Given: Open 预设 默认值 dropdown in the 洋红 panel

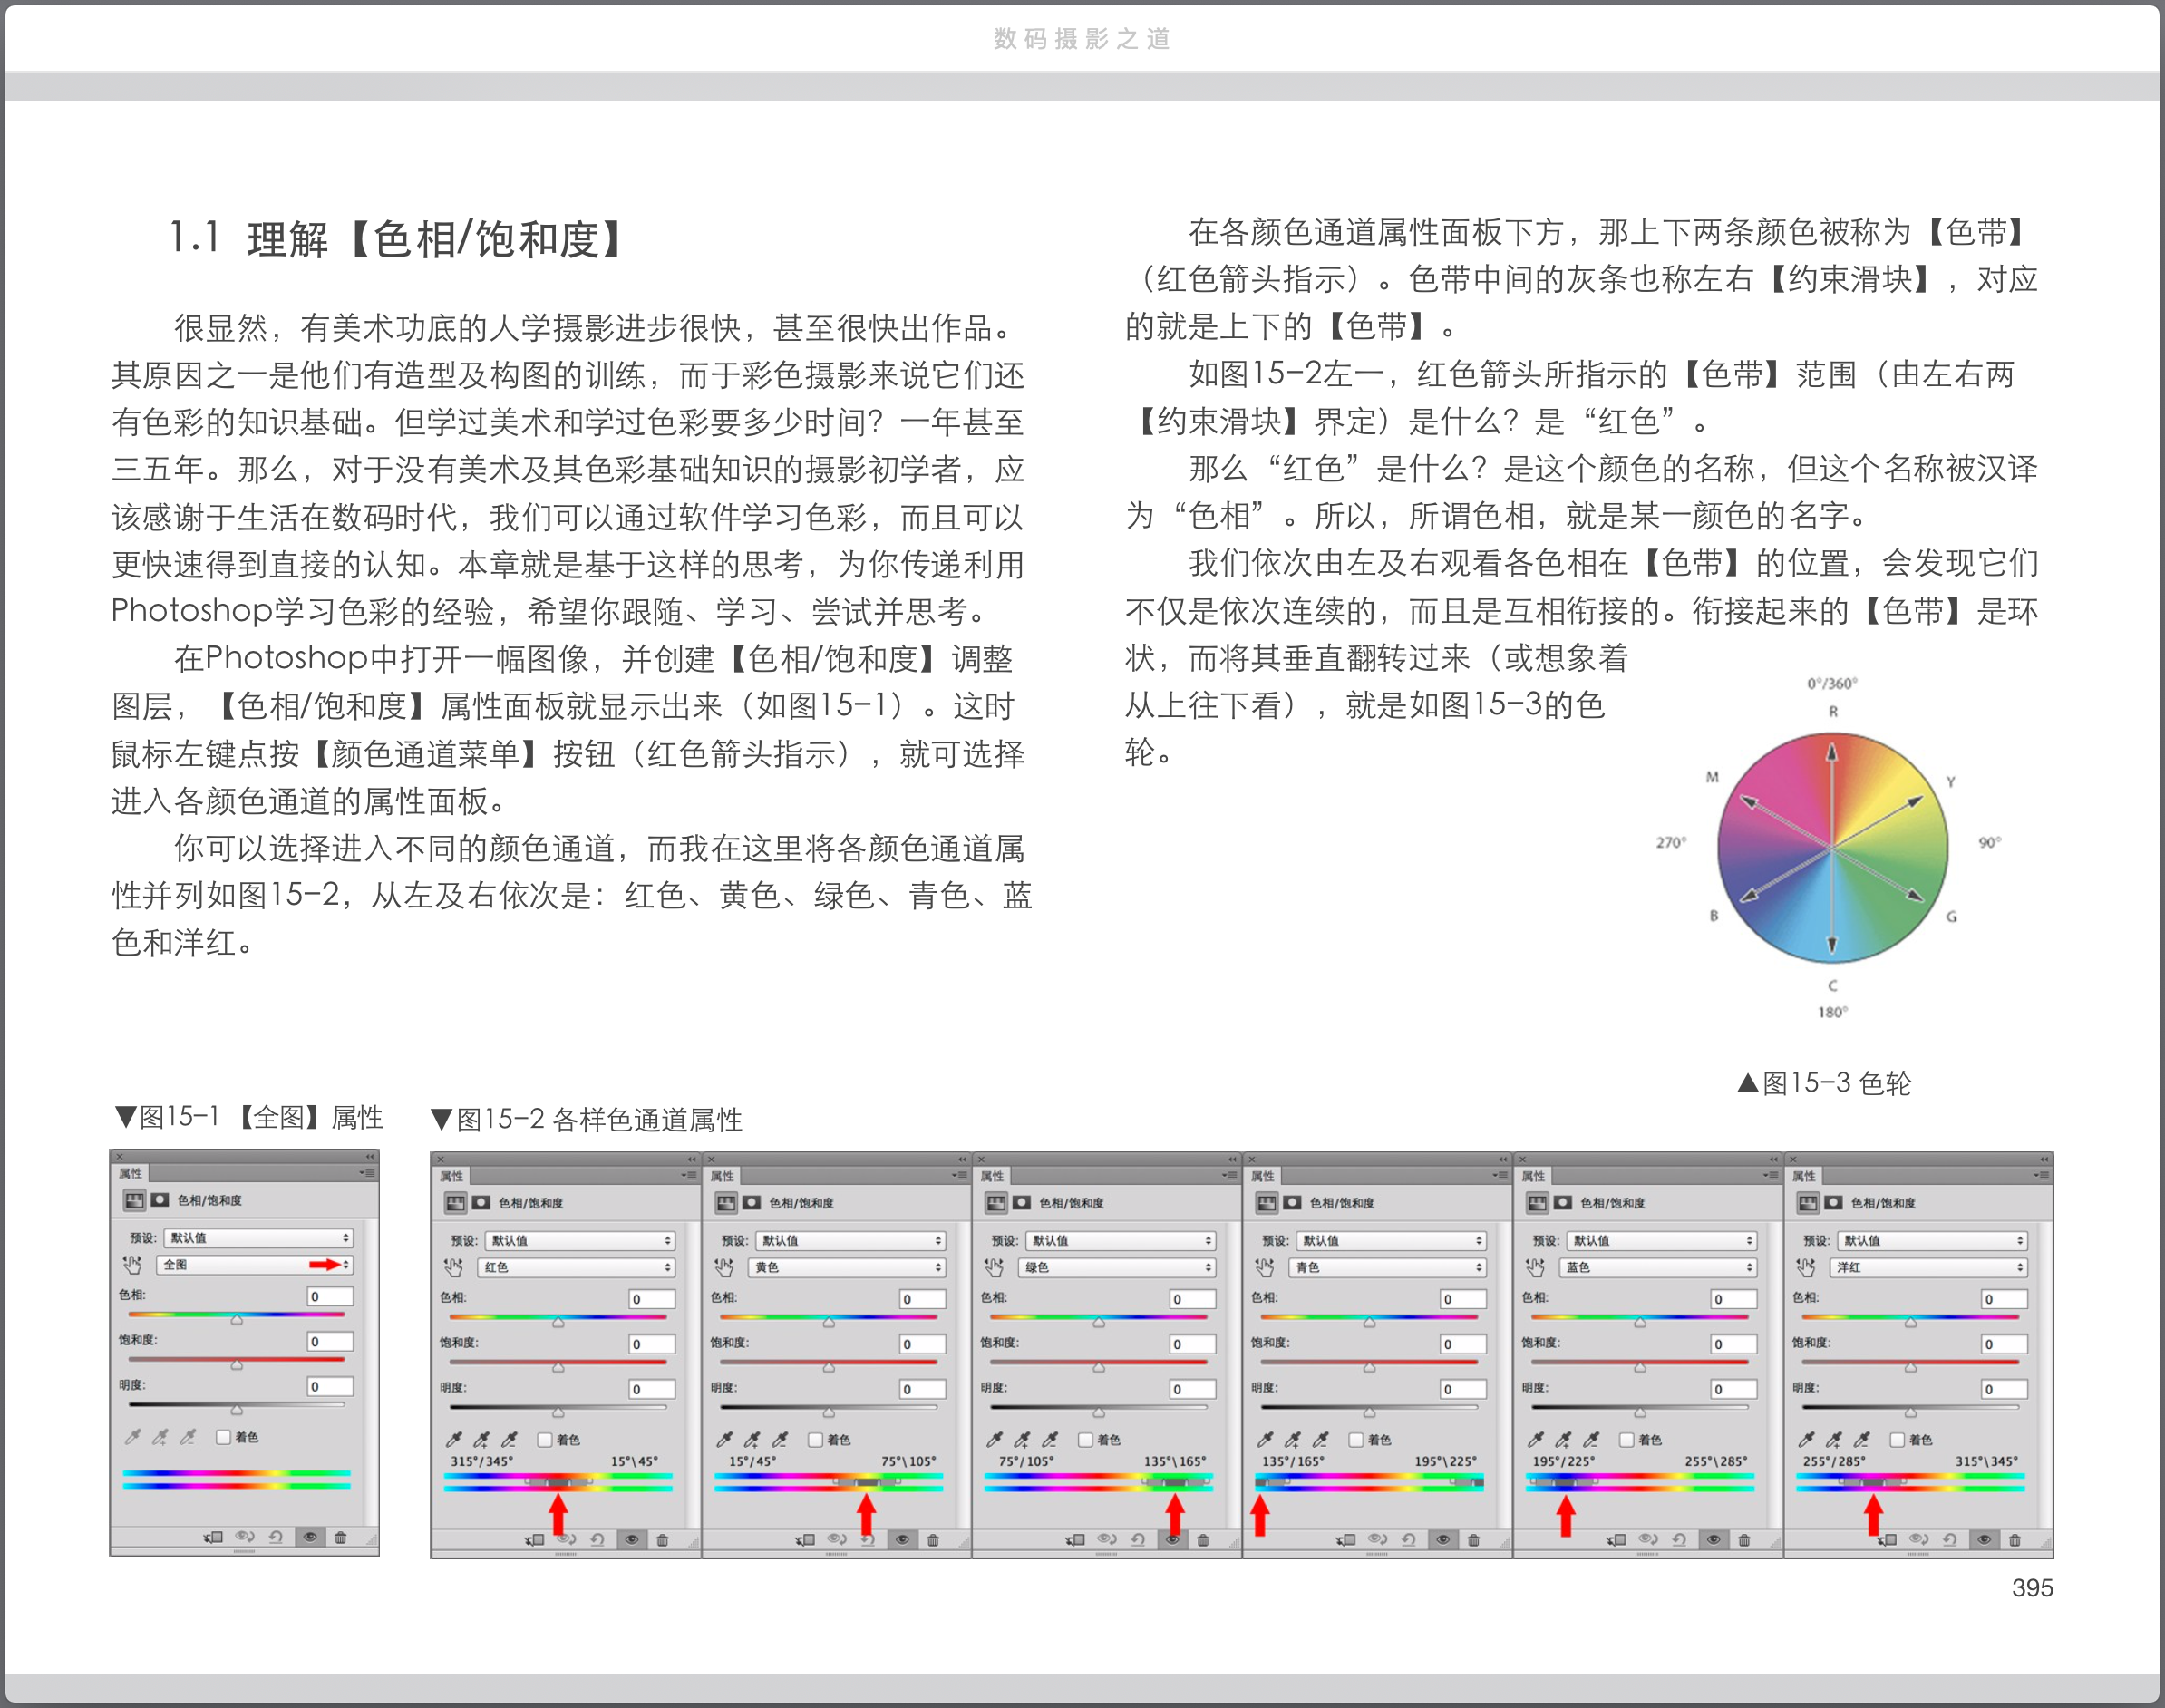Looking at the screenshot, I should 1932,1240.
